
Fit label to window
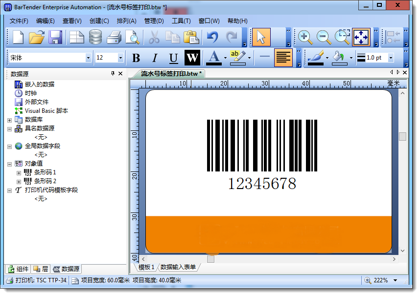[x=361, y=37]
